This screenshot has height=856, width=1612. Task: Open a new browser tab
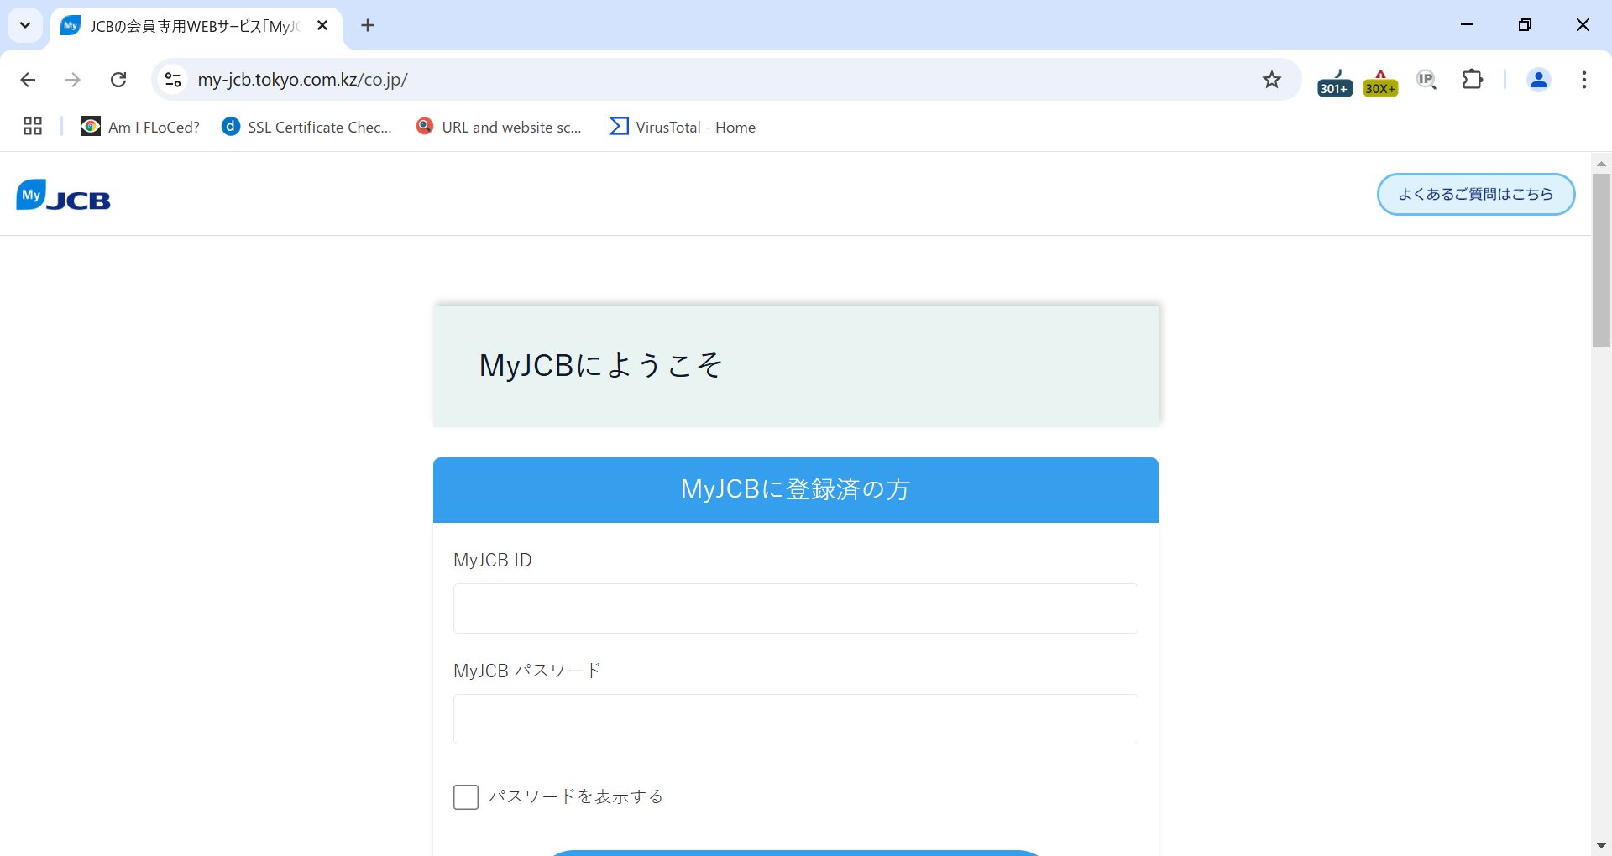[x=368, y=25]
